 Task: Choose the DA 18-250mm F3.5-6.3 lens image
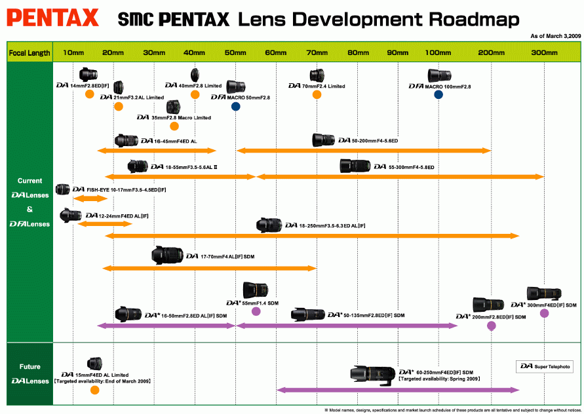(269, 225)
